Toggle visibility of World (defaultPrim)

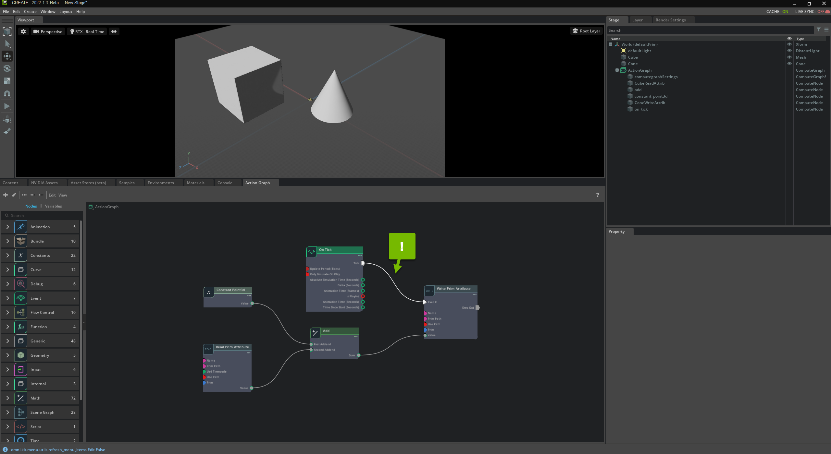pos(789,44)
